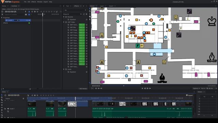Collapse the Audio effects folder
This screenshot has height=123, width=218.
[64, 69]
